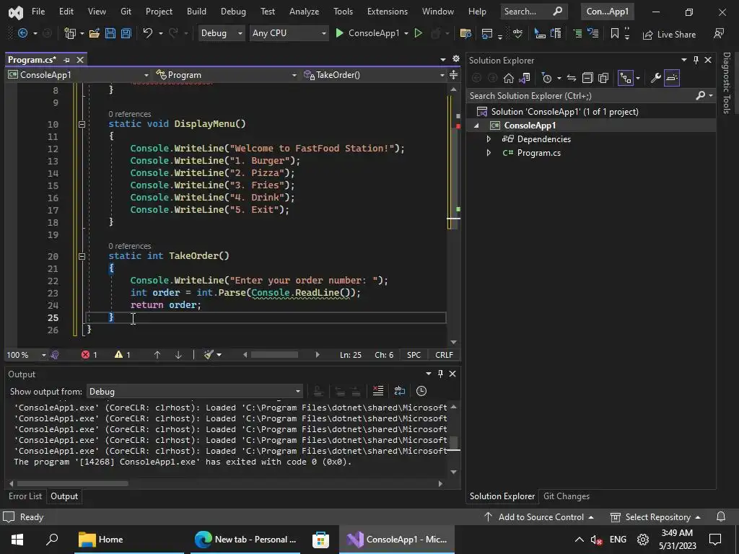Click the Find in Files folder icon
This screenshot has height=554, width=739.
pos(465,33)
